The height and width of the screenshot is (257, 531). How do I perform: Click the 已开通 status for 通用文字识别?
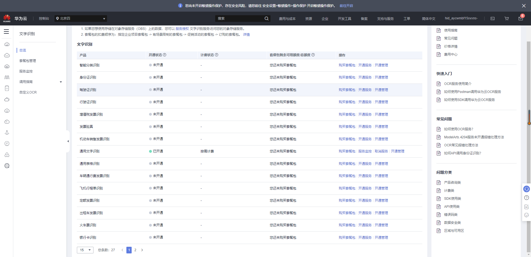156,151
